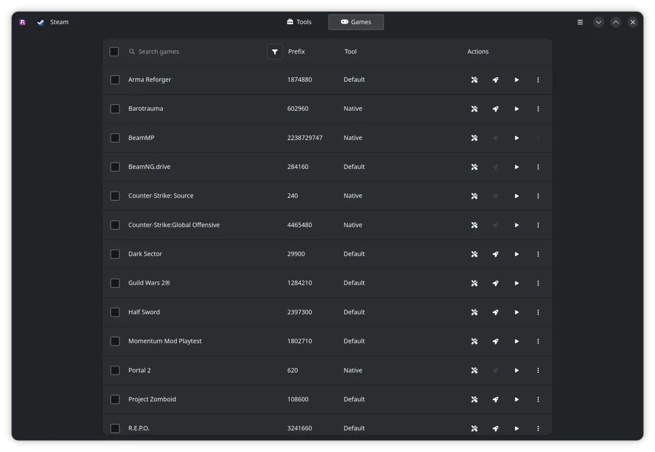Click prefix value 4465480
This screenshot has width=655, height=452.
click(300, 225)
